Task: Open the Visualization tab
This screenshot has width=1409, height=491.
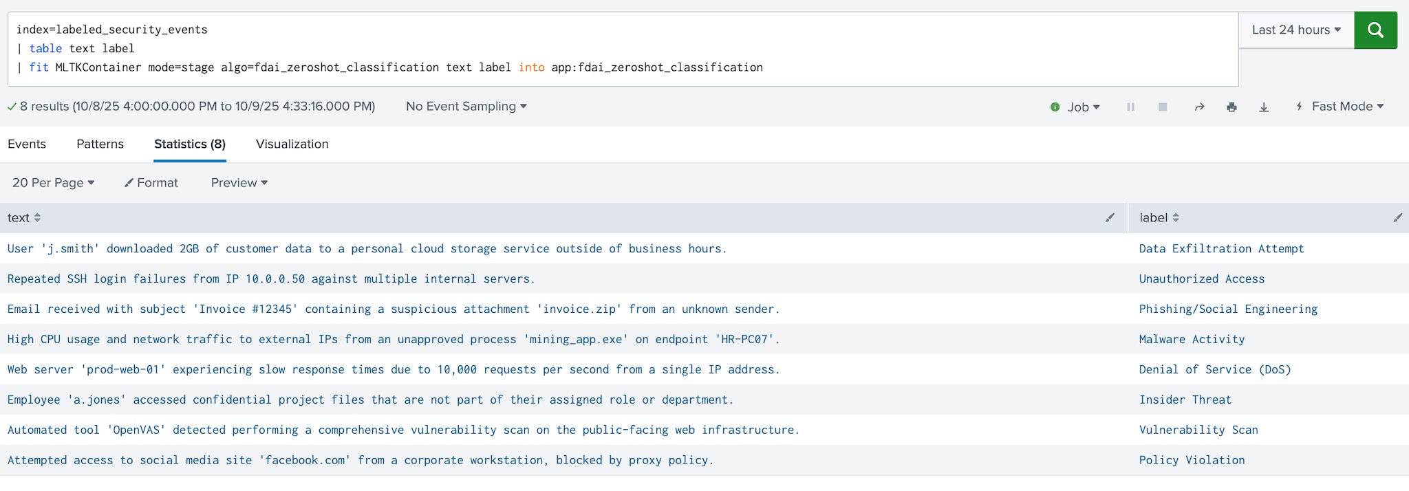Action: [x=292, y=144]
